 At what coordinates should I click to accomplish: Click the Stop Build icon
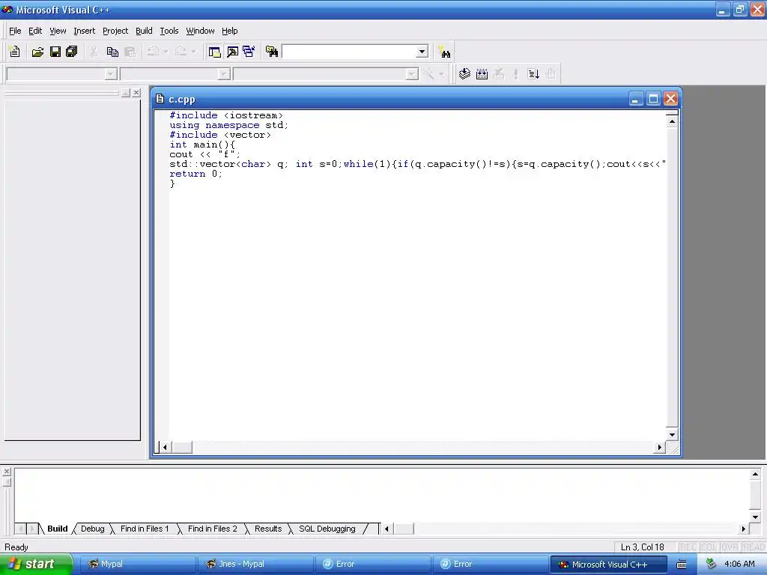click(499, 74)
